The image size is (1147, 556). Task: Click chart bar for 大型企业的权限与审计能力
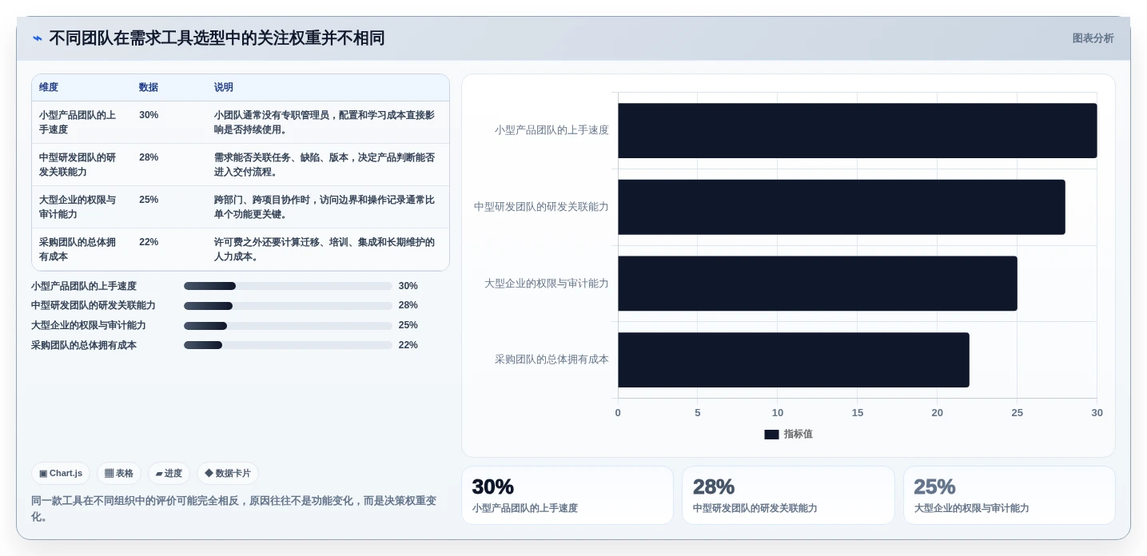(x=817, y=284)
